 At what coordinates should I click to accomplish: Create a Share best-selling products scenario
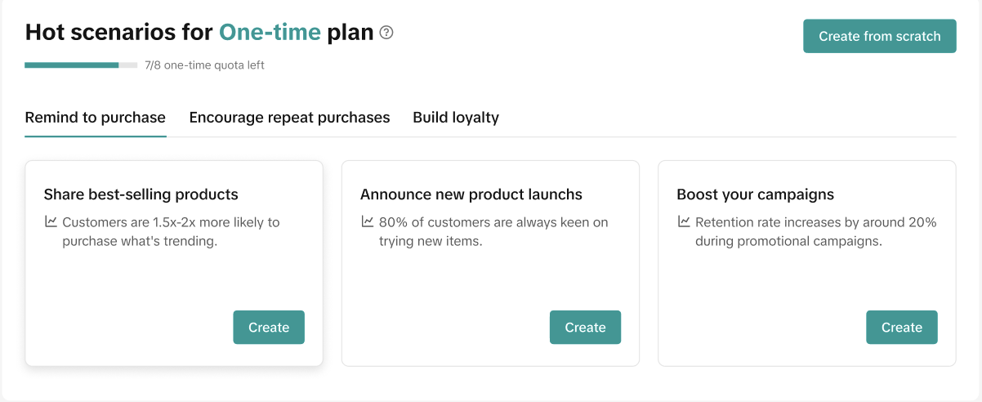coord(269,328)
